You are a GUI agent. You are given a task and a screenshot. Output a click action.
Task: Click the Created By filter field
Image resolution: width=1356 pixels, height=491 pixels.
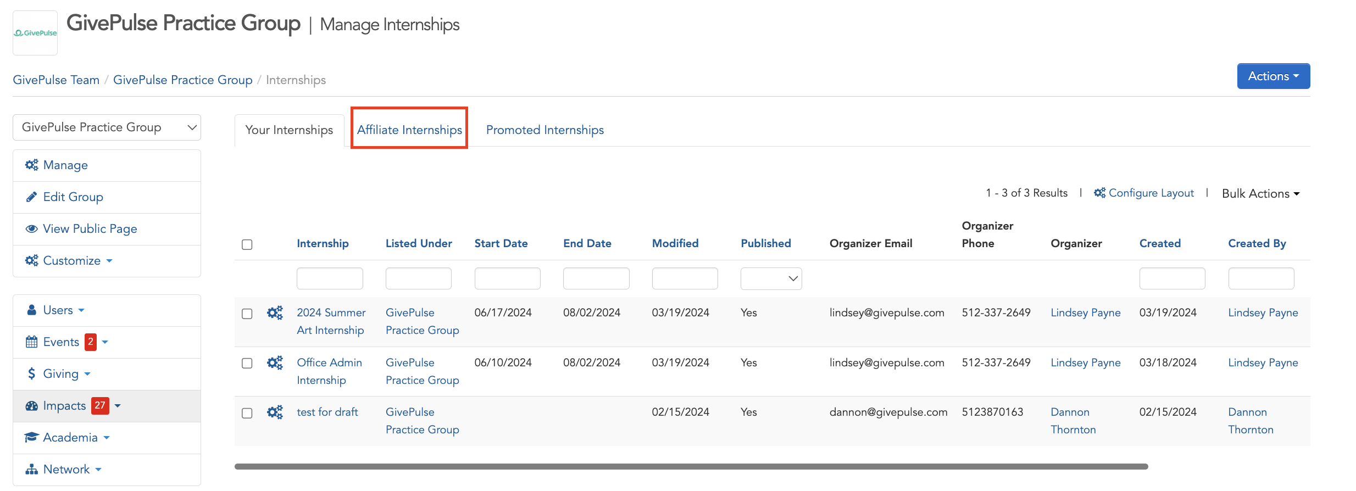[x=1261, y=278]
